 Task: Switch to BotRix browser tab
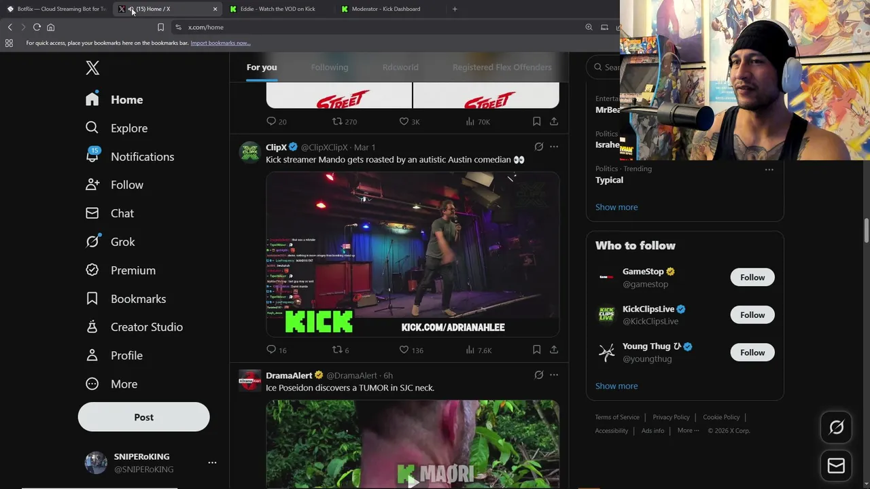(57, 9)
